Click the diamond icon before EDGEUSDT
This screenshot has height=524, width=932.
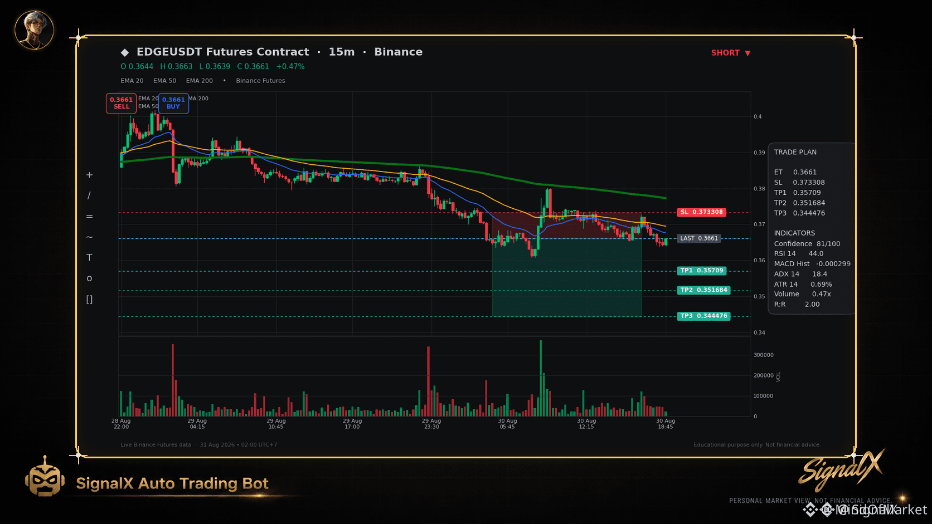125,52
